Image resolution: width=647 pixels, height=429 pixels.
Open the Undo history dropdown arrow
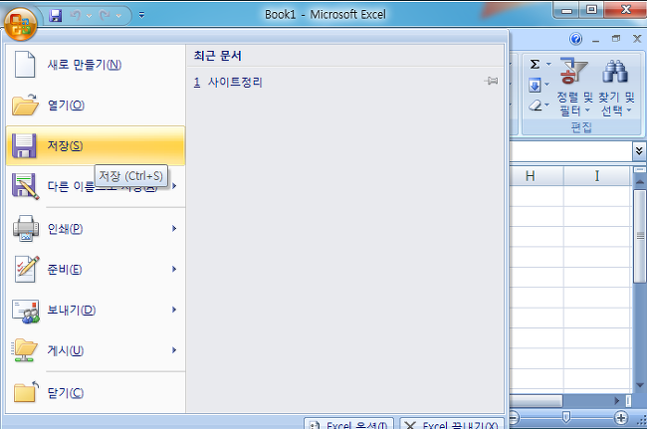click(90, 16)
